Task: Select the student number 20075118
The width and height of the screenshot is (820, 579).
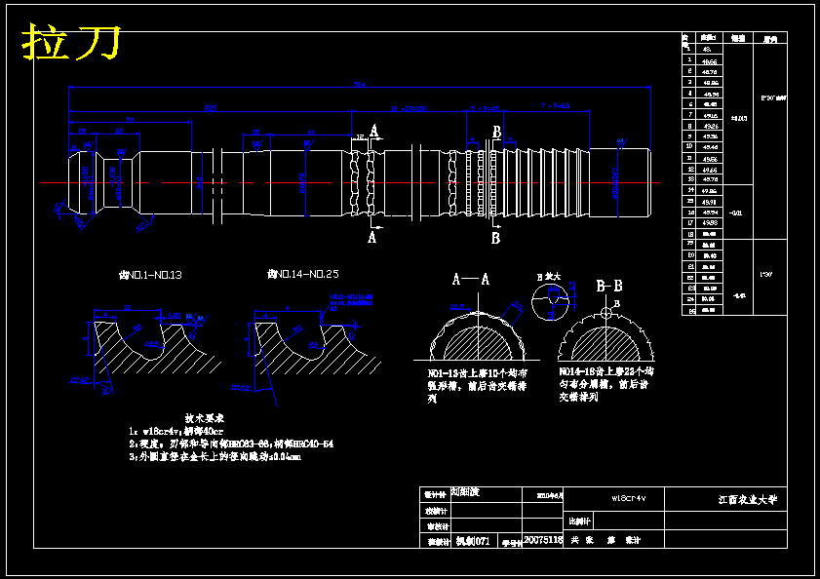Action: [543, 540]
